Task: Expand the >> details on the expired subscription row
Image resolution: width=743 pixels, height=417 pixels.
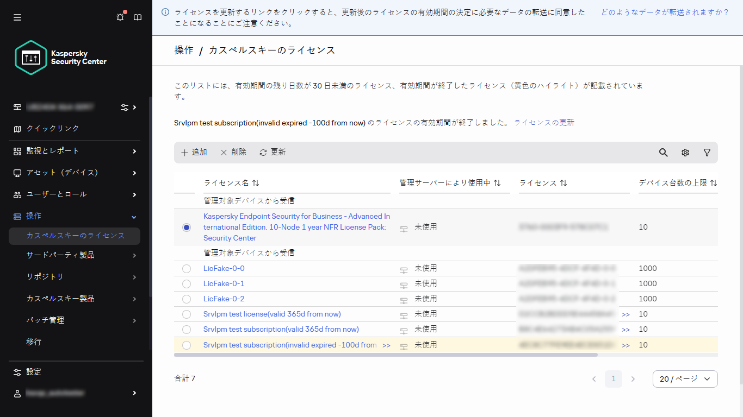Action: 387,345
